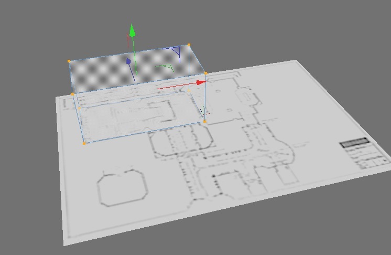The width and height of the screenshot is (391, 255).
Task: Select top-right back orange vertex of box
Action: click(x=189, y=45)
